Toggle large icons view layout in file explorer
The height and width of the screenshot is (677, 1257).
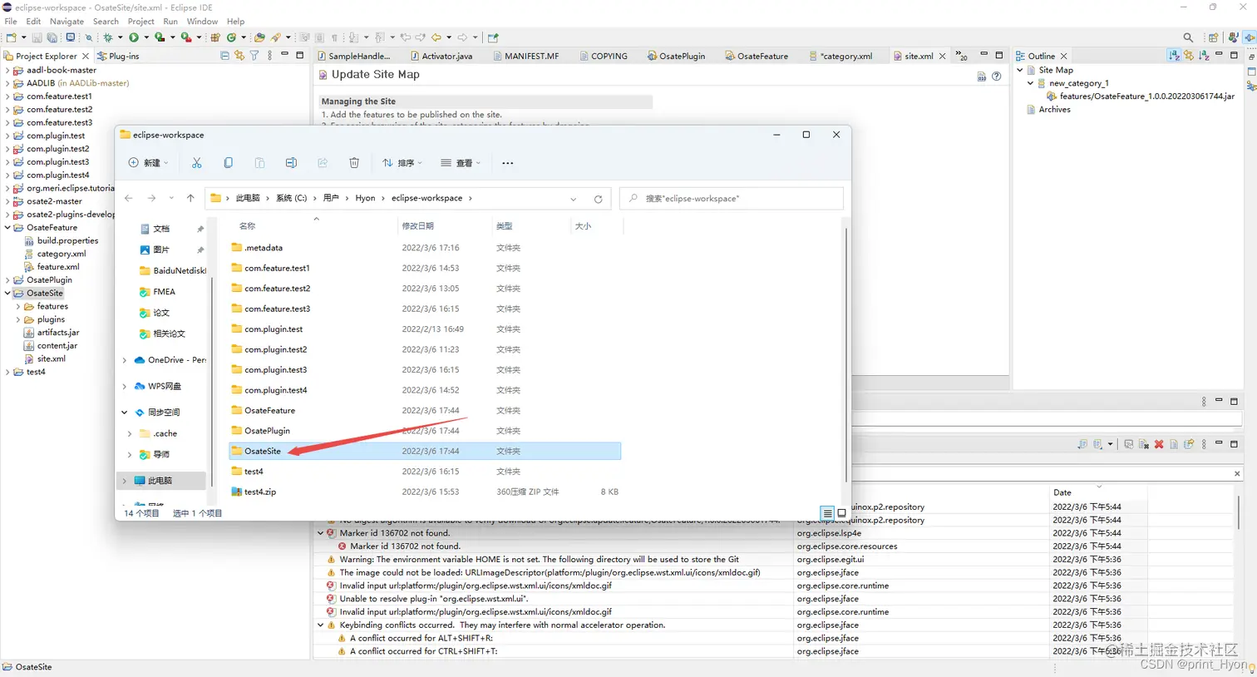[x=841, y=513]
